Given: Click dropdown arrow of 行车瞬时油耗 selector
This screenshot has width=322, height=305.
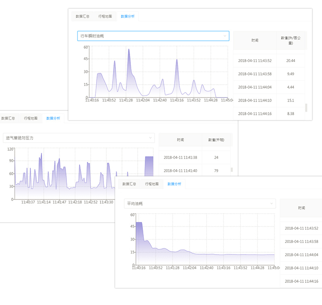Looking at the screenshot, I should pyautogui.click(x=225, y=36).
